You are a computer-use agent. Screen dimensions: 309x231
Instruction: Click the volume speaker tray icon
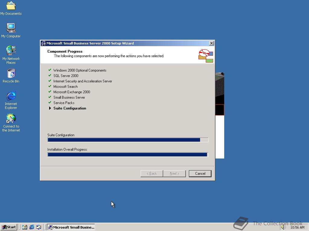point(283,227)
